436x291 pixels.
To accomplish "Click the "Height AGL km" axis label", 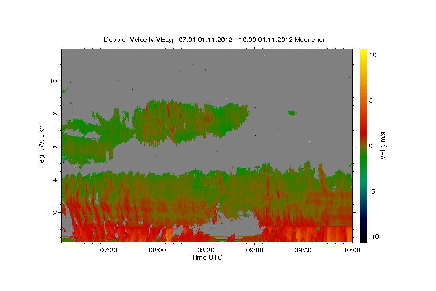I will [41, 145].
